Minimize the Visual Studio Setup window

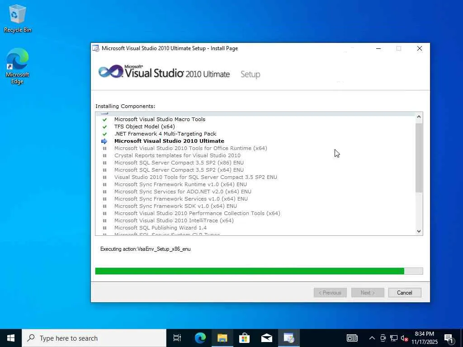click(378, 48)
